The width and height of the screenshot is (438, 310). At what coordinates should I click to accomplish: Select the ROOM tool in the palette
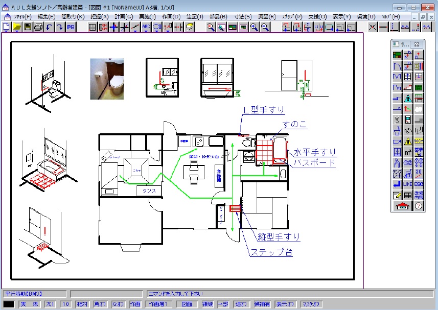pos(419,141)
